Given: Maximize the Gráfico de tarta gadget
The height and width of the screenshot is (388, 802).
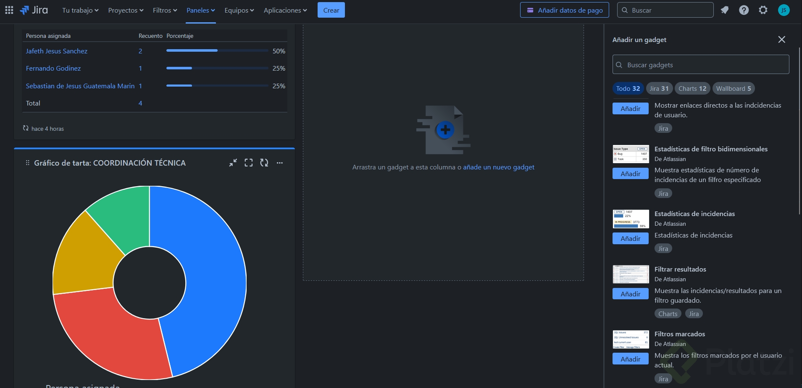Looking at the screenshot, I should pyautogui.click(x=249, y=163).
